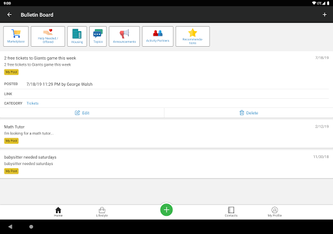
Task: Open the Housing category
Action: 77,36
